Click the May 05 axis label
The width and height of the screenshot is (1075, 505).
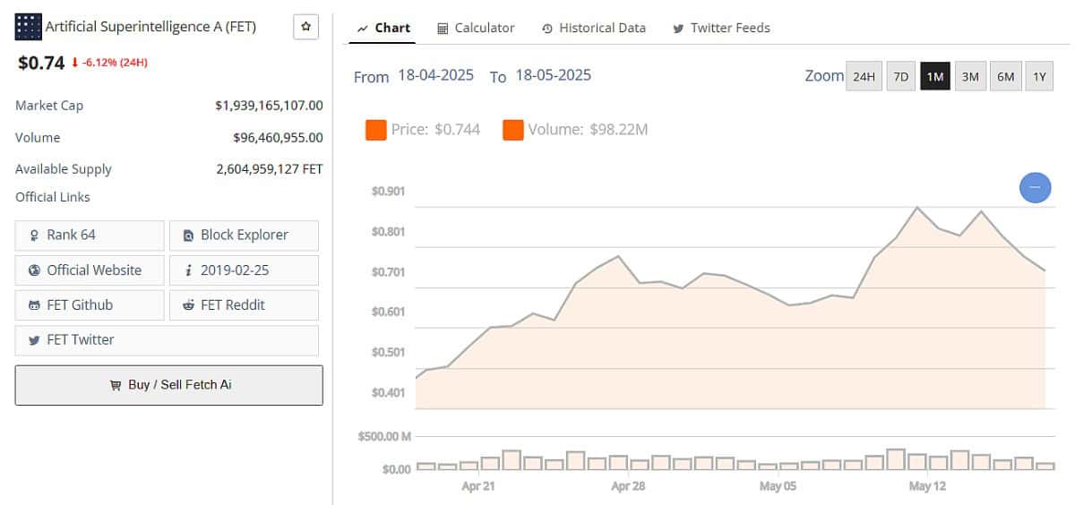778,486
